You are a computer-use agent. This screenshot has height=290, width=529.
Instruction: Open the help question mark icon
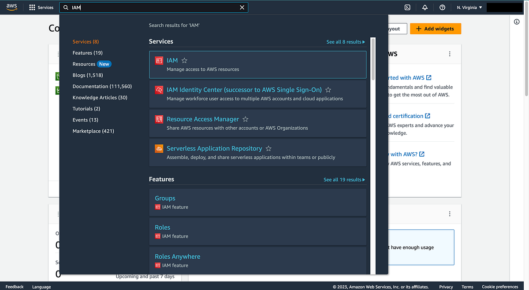[442, 7]
